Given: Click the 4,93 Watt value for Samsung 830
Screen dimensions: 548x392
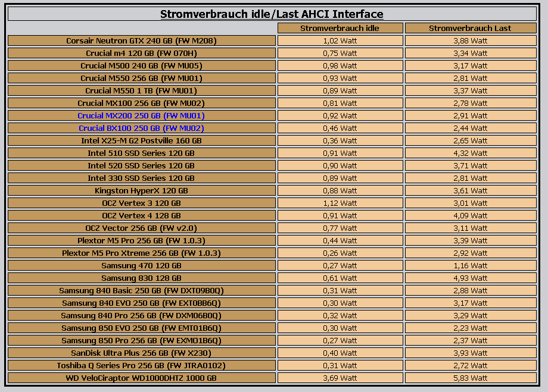Looking at the screenshot, I should (470, 278).
